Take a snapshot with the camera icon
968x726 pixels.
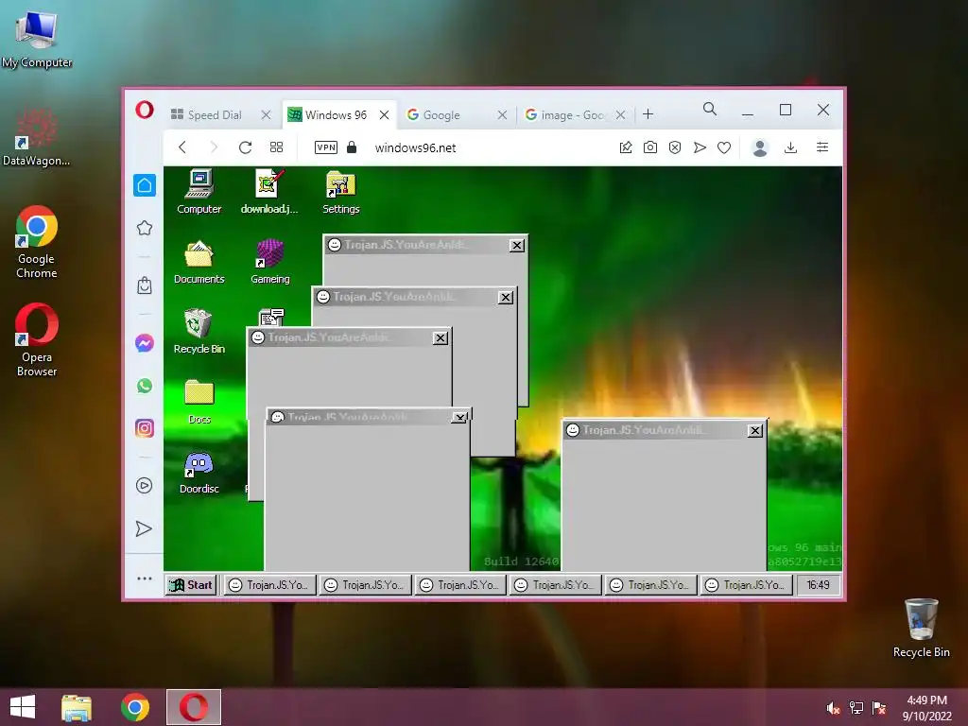[650, 147]
